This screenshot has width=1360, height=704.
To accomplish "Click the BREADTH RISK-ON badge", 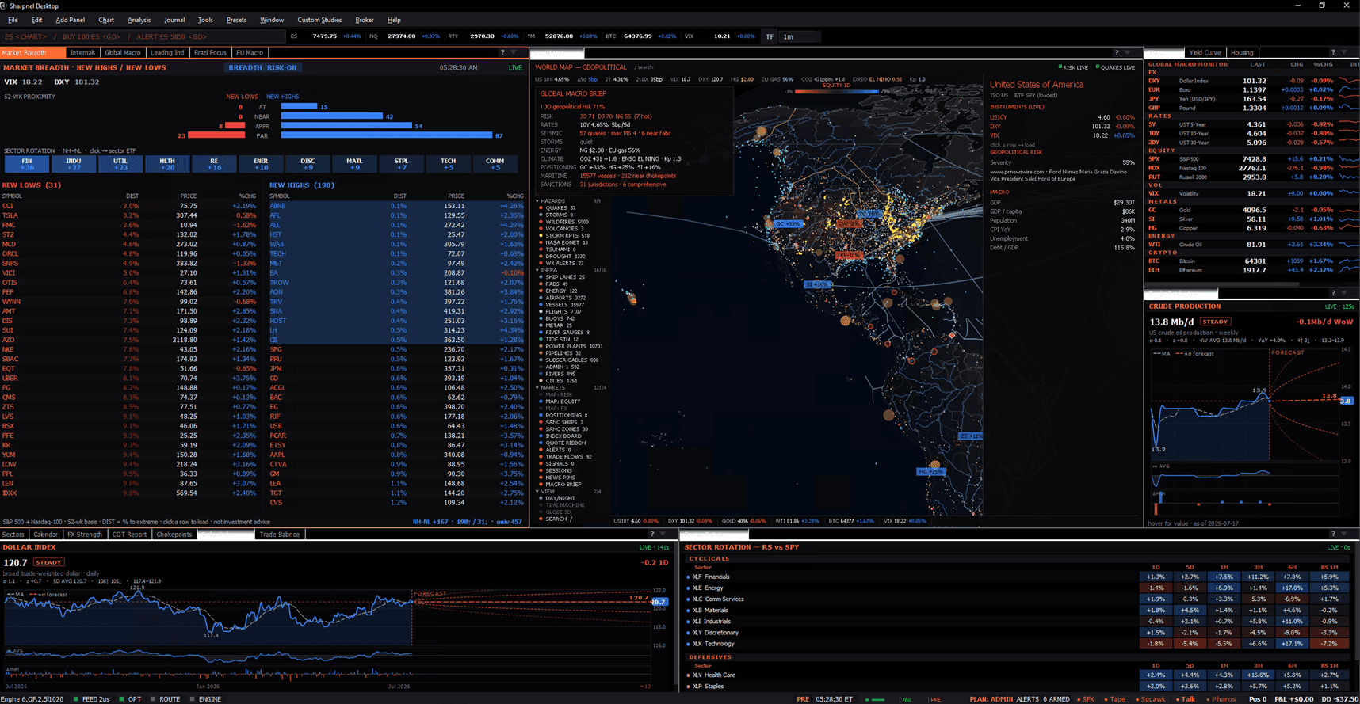I will [263, 68].
